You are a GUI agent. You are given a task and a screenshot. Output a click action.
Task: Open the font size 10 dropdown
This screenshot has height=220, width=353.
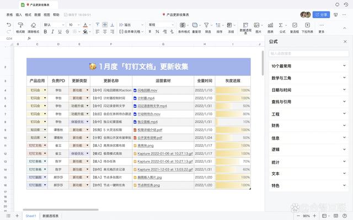click(x=74, y=25)
